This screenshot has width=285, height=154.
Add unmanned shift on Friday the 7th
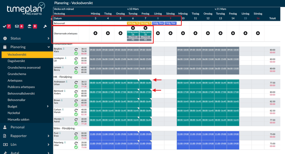point(145,28)
